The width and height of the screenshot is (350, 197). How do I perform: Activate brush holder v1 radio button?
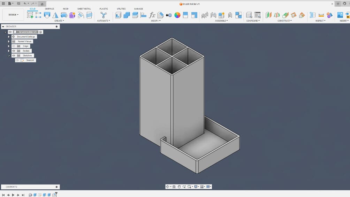point(41,32)
